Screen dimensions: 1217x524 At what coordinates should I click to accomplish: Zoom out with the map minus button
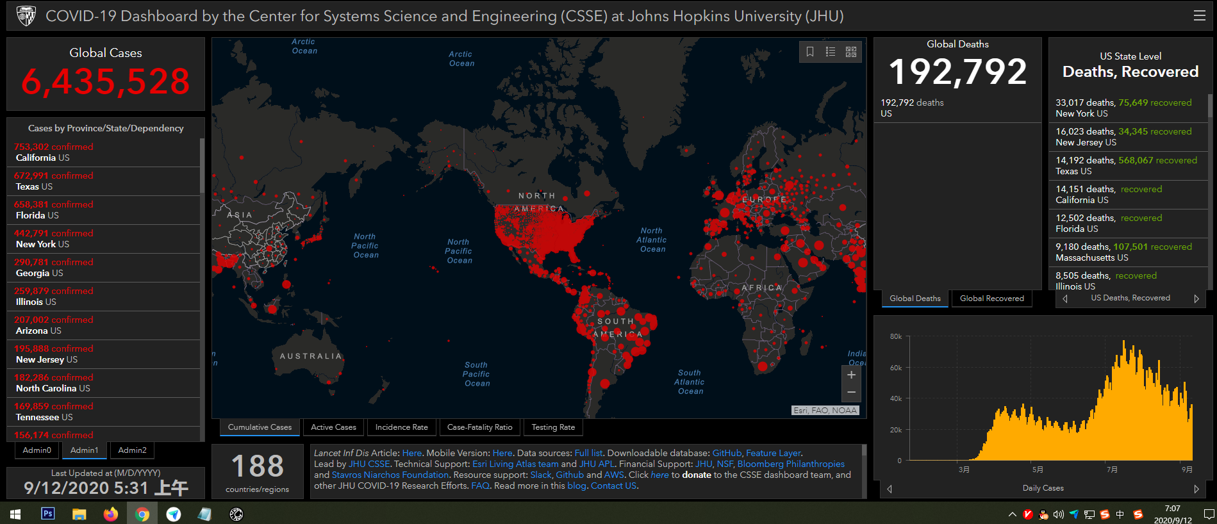click(851, 392)
